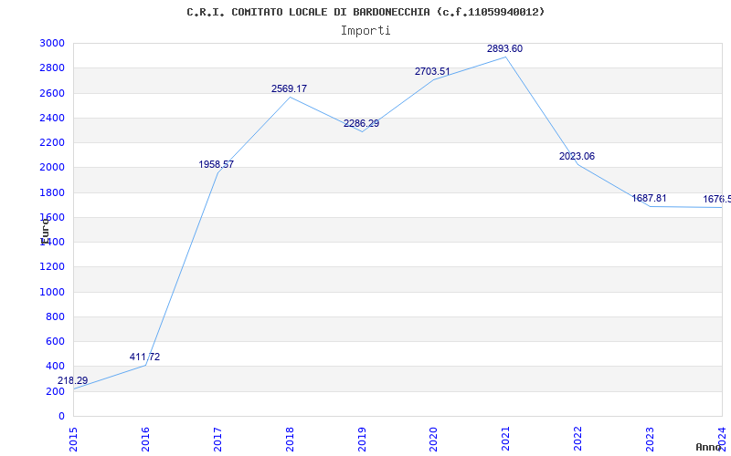Viewport: 731px width, 456px height.
Task: Click data label 2893.60
Action: tap(505, 48)
